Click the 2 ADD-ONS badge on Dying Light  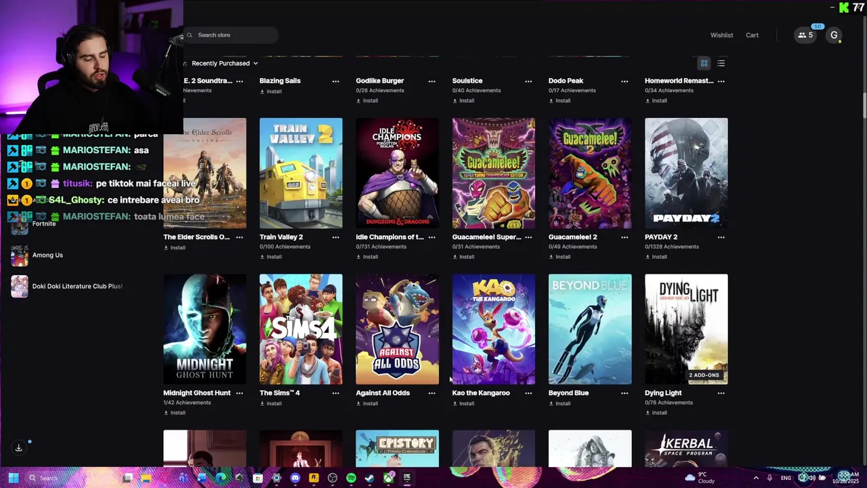[x=704, y=375]
